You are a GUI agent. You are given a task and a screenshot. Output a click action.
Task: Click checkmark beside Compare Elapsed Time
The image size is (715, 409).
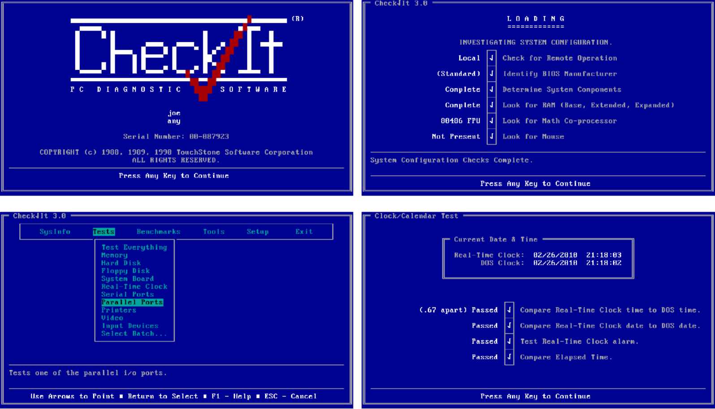click(x=509, y=357)
